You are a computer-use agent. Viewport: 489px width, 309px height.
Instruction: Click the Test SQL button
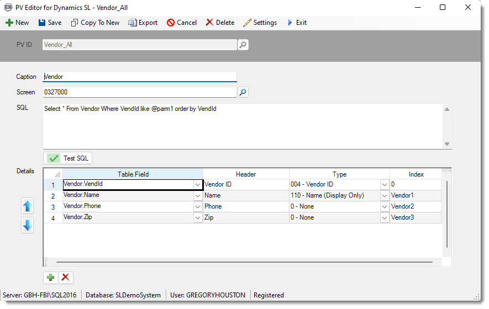(67, 158)
